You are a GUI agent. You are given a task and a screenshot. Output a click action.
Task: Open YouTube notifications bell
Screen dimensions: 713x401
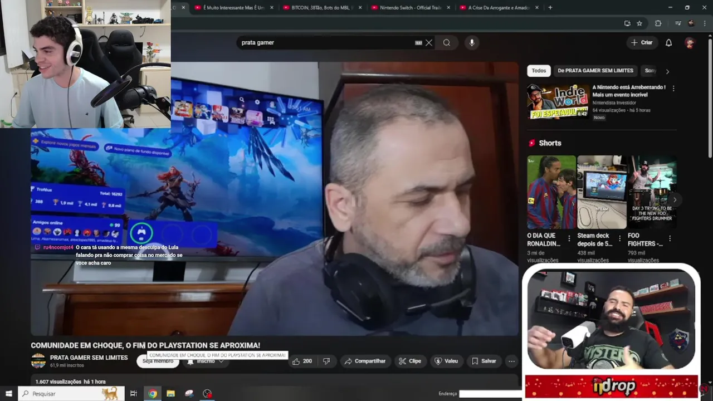(668, 43)
